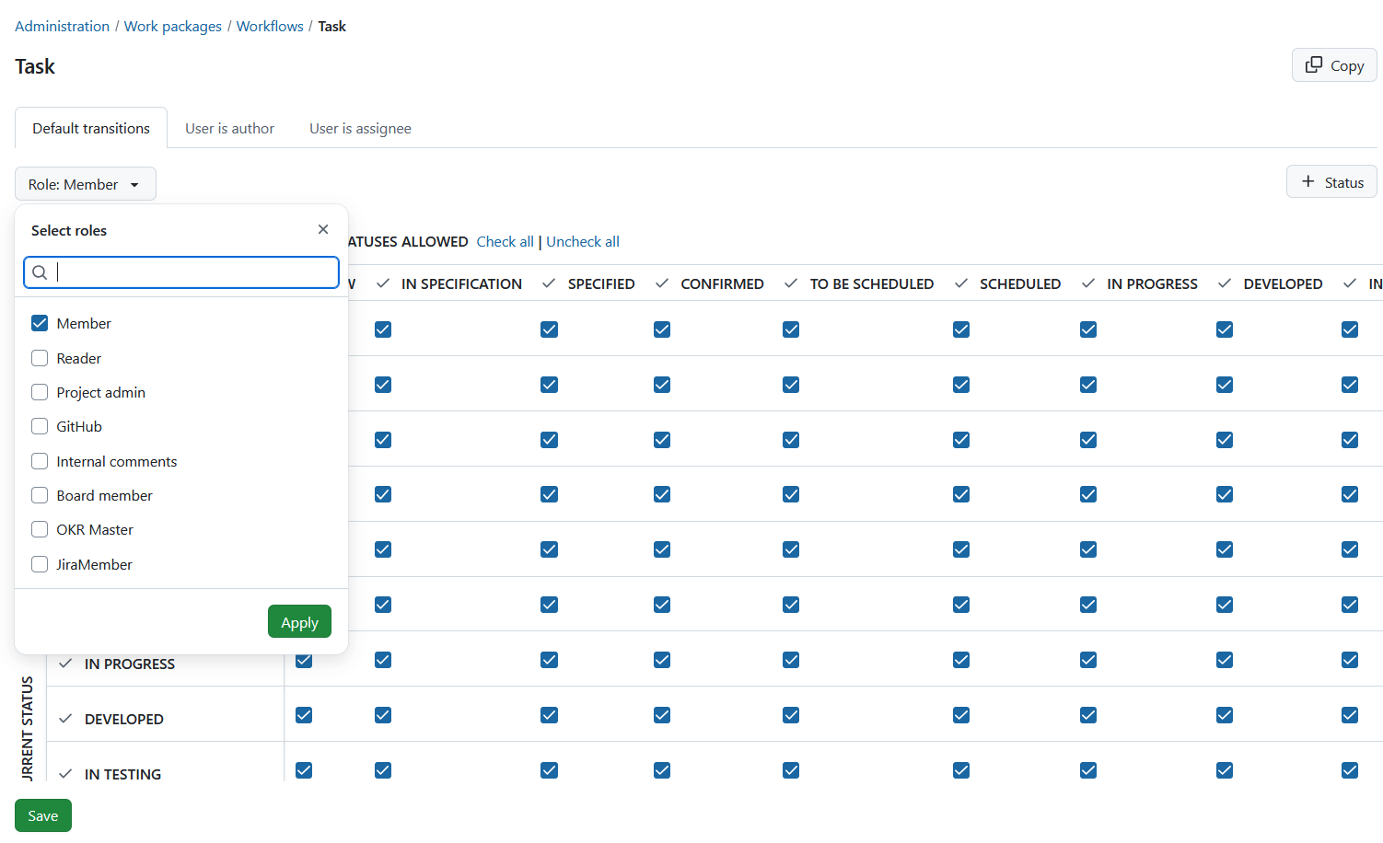The height and width of the screenshot is (843, 1383).
Task: Check the Board member role checkbox
Action: [x=40, y=495]
